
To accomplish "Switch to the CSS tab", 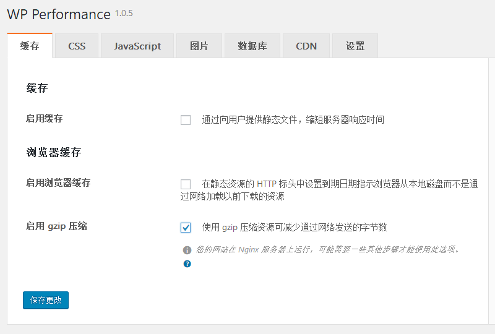I will pos(77,46).
